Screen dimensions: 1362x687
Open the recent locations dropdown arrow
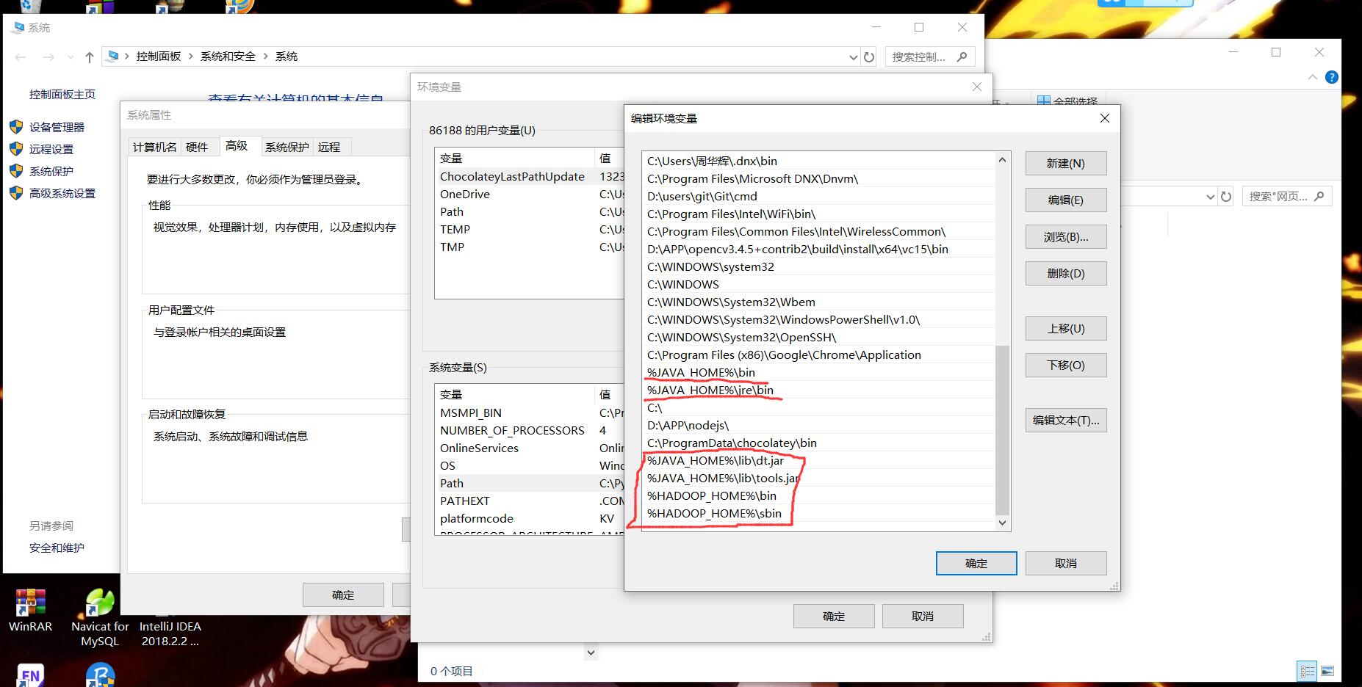pos(71,57)
